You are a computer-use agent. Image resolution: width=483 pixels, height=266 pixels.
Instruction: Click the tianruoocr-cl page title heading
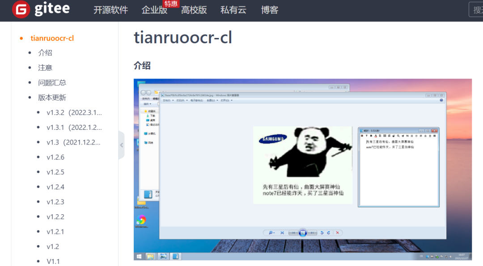(182, 37)
